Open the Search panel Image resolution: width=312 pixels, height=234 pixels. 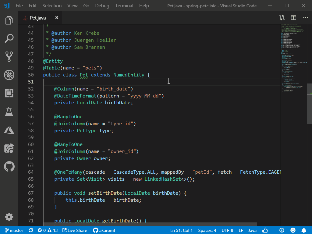9,38
